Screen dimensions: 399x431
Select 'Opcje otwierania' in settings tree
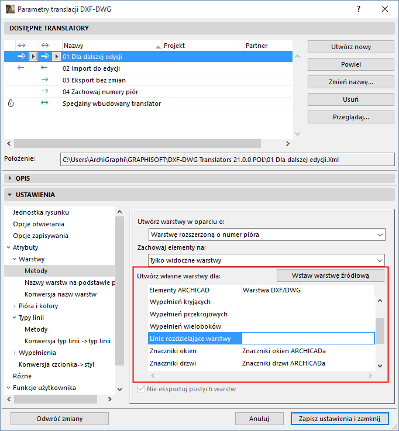[39, 224]
